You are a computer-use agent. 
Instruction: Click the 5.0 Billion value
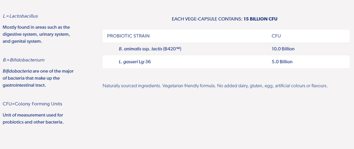(282, 62)
